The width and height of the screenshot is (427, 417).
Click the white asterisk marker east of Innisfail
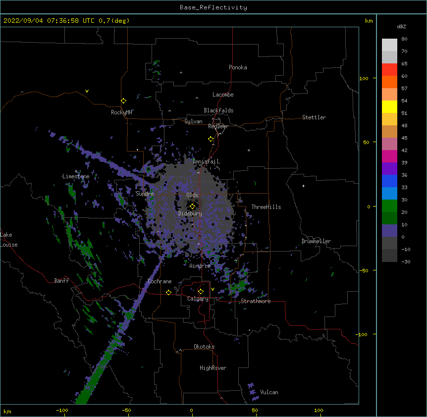[249, 150]
